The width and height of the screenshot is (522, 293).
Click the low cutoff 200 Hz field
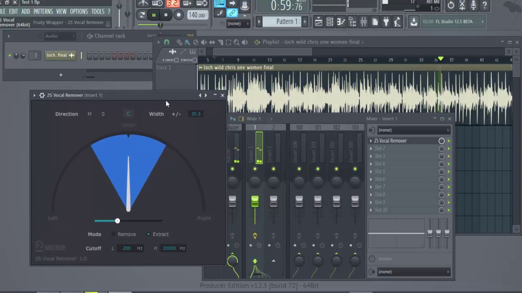pyautogui.click(x=127, y=248)
